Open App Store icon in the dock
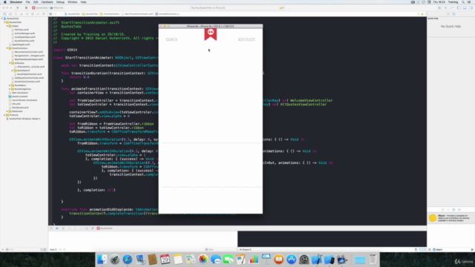Viewport: 475px width, 267px height. tap(292, 260)
